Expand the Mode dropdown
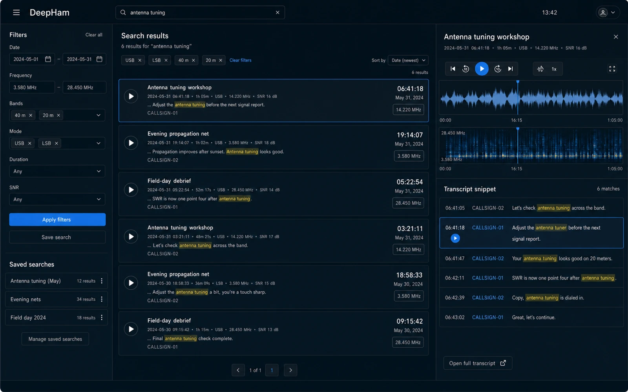This screenshot has height=392, width=628. [99, 143]
